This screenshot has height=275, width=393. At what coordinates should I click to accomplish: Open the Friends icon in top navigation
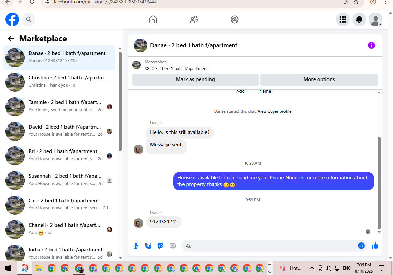pyautogui.click(x=194, y=19)
